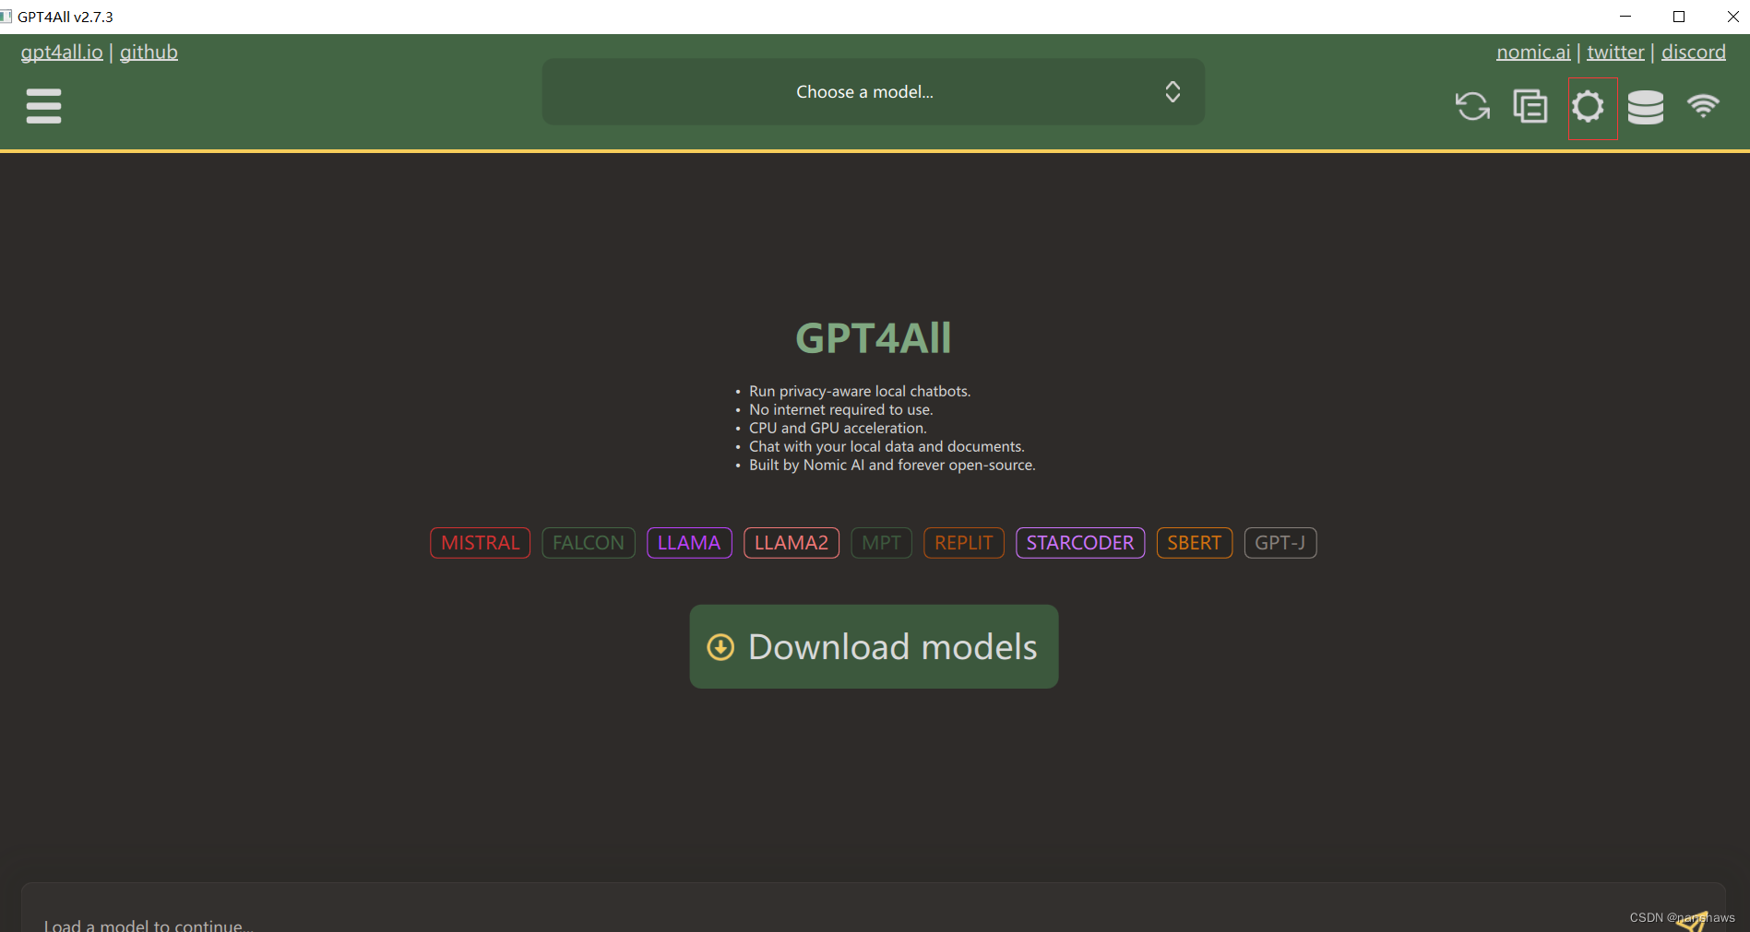Click the send arrow icon
Viewport: 1750px width, 932px height.
tap(1693, 920)
